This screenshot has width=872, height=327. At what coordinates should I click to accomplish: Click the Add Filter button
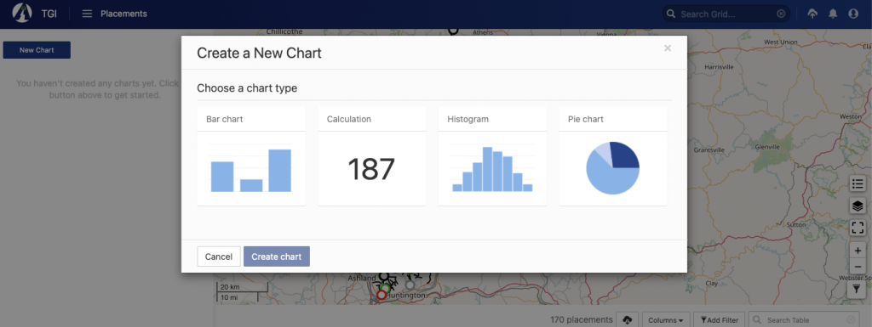tap(719, 320)
